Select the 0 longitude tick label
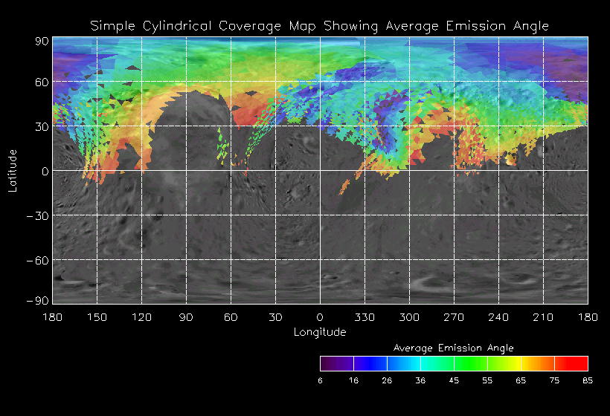Viewport: 610px width, 416px height. tap(320, 317)
